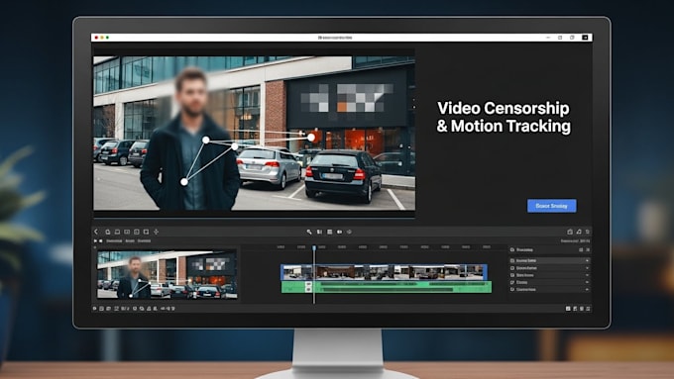Select the grid view icon in the effects panel header

[x=581, y=249]
